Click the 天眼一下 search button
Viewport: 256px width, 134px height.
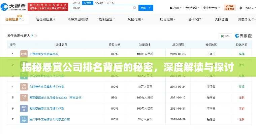pyautogui.click(x=146, y=8)
